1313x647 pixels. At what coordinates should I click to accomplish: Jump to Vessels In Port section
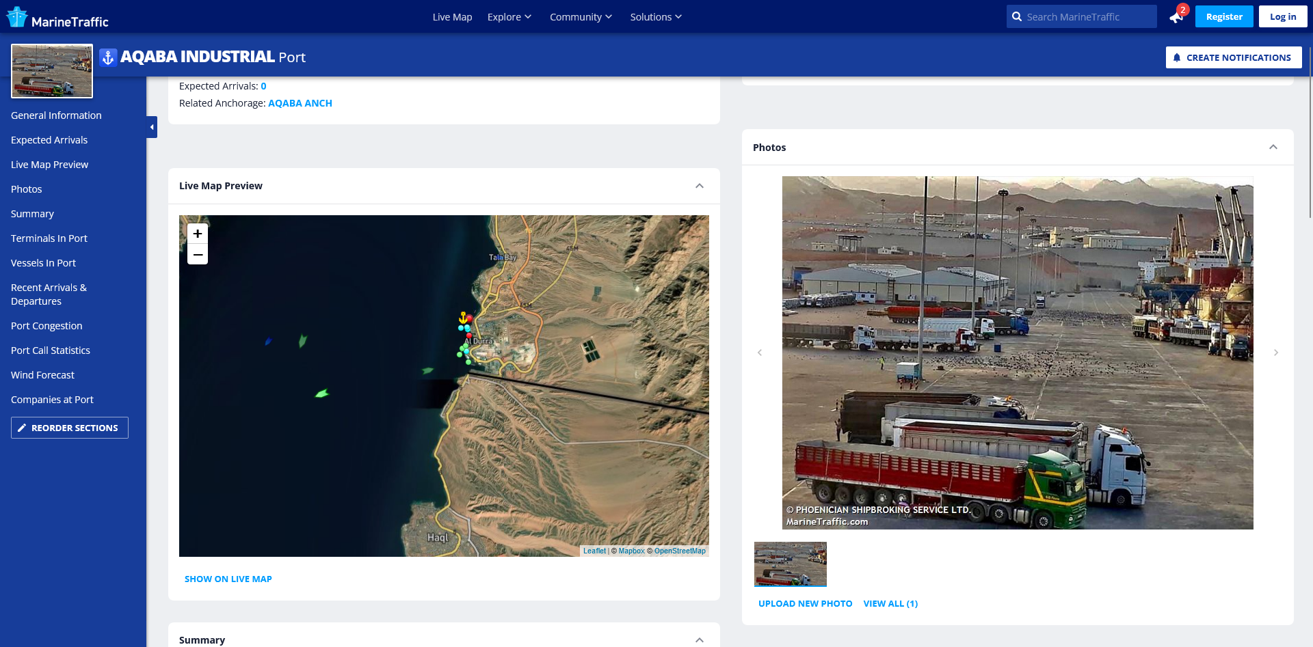tap(43, 263)
